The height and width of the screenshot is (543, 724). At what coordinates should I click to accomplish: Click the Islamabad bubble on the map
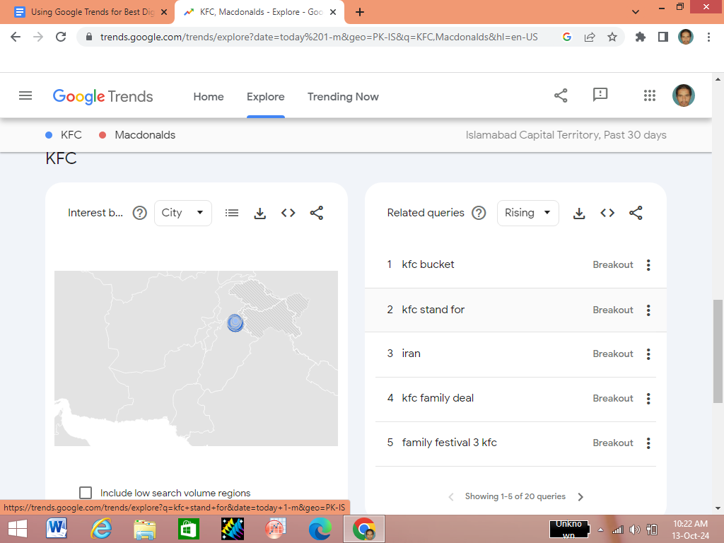[x=235, y=322]
